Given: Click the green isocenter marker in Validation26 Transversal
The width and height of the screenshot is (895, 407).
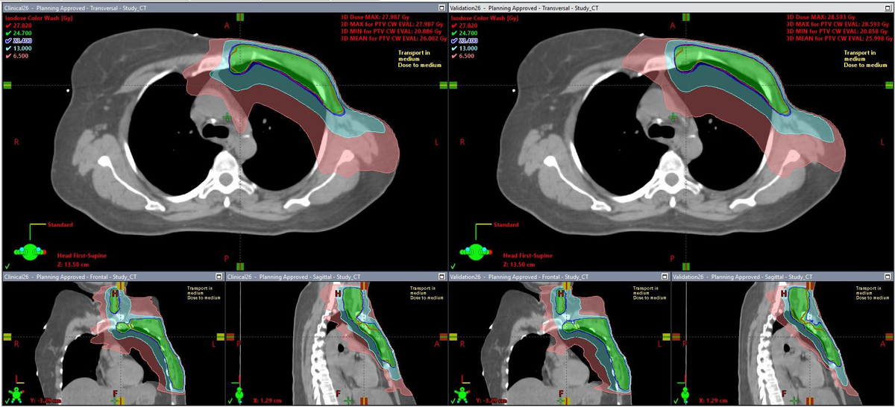Looking at the screenshot, I should click(673, 118).
